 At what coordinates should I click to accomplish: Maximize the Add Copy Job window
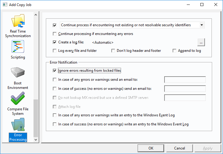coord(202,5)
